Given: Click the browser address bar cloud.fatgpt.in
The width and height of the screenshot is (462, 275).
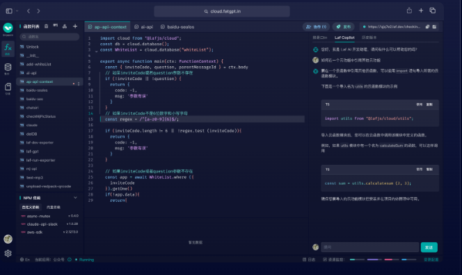Looking at the screenshot, I should 222,11.
